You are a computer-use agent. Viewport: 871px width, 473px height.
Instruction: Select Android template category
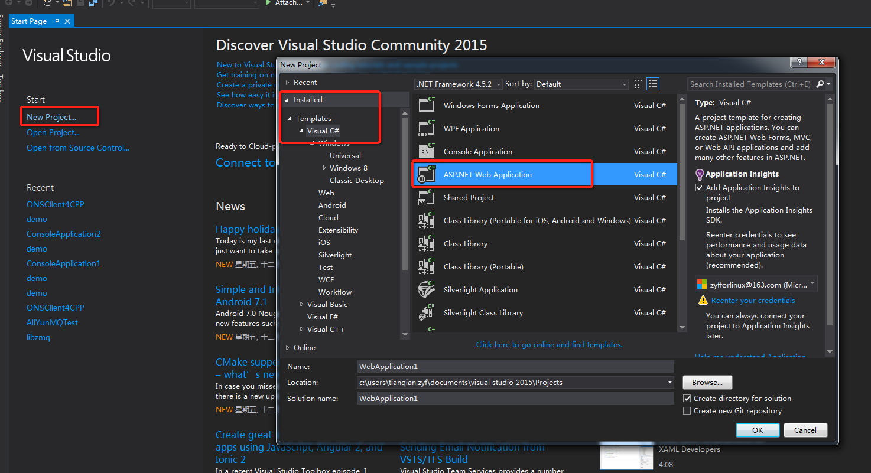[332, 205]
